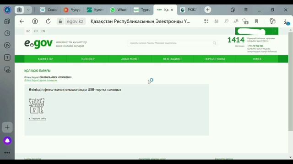Click the egov logo

(38, 44)
